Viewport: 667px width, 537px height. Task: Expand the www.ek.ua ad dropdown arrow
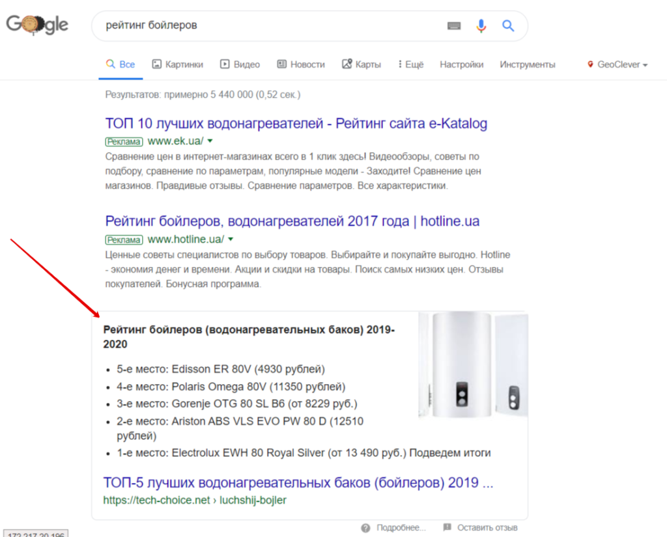210,141
